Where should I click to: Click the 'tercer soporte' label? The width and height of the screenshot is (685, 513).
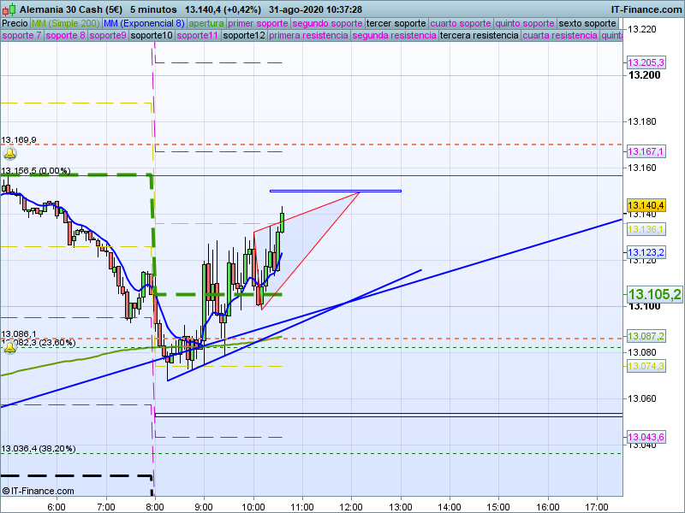[x=396, y=23]
